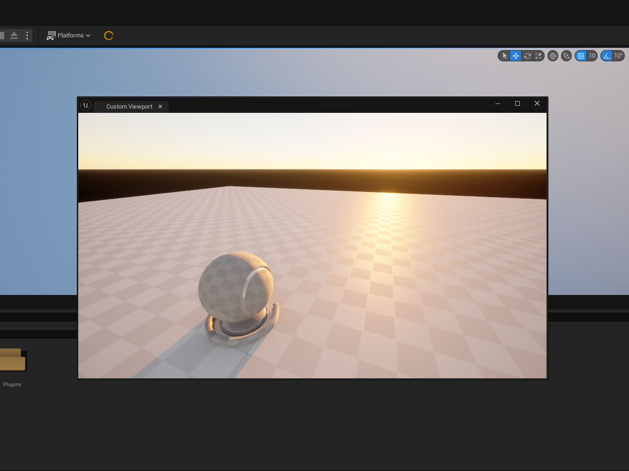Maximize the Custom Viewport window
The image size is (629, 471).
click(x=517, y=103)
